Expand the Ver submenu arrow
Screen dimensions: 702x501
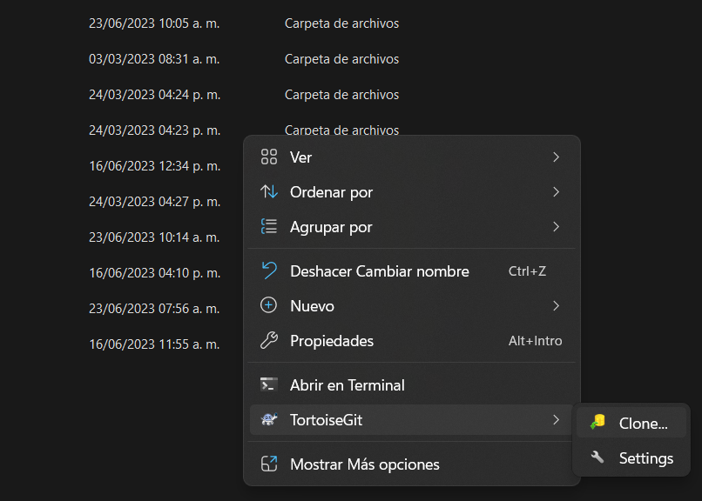tap(556, 157)
